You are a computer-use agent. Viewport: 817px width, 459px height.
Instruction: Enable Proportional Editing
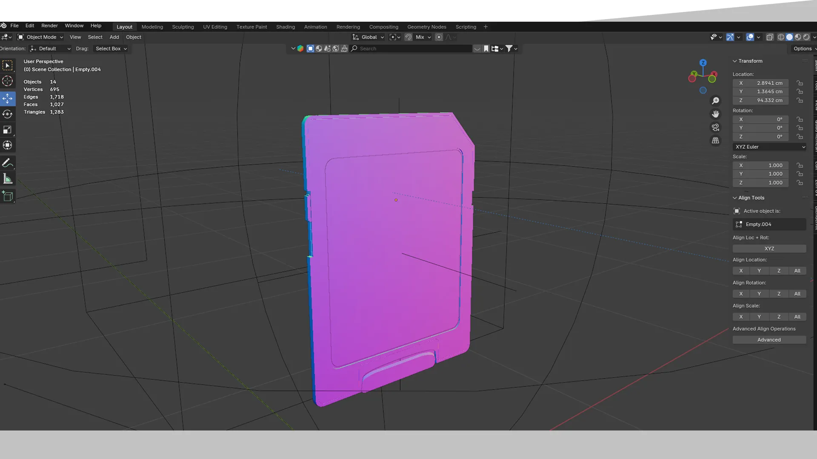tap(439, 37)
